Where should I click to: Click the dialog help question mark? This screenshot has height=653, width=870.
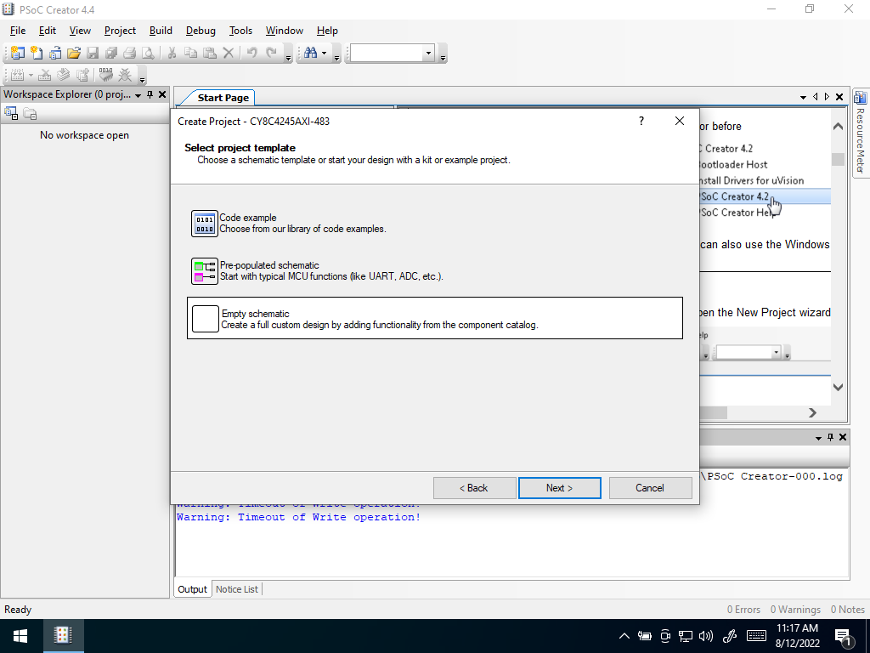pos(641,121)
